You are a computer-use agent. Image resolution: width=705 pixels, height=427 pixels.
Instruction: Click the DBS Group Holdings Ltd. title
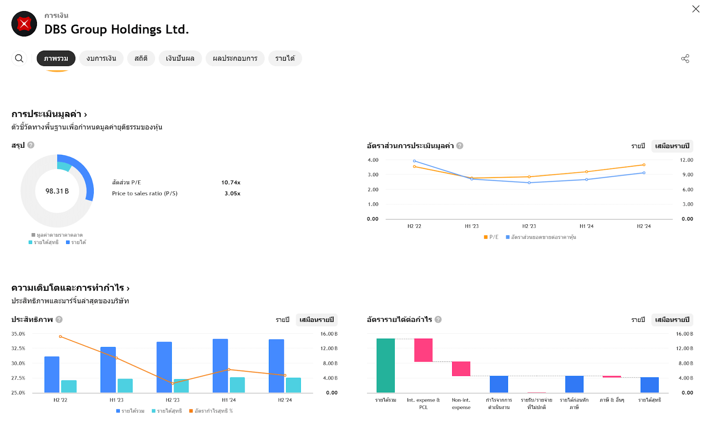(117, 29)
